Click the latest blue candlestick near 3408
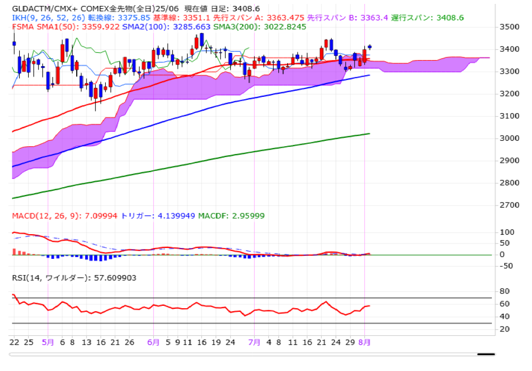This screenshot has width=532, height=371. 369,47
